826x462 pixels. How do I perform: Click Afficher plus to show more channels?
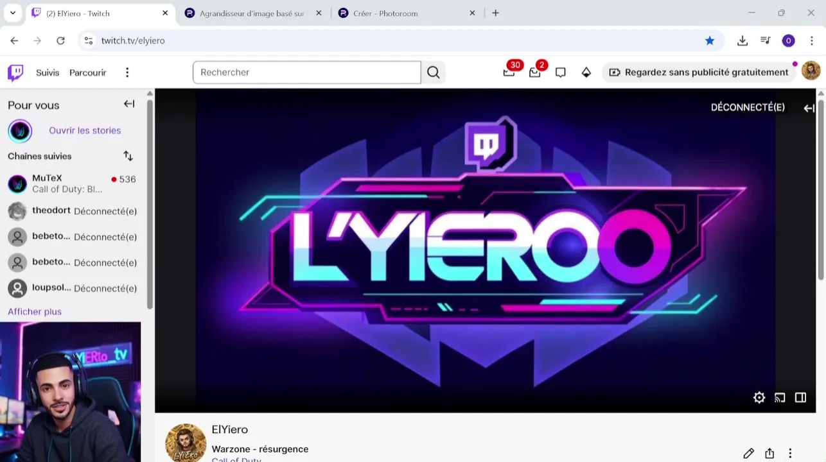click(35, 311)
